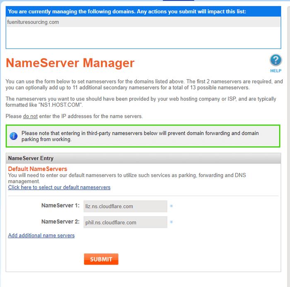The height and width of the screenshot is (287, 290).
Task: Open the Help question mark icon
Action: [x=275, y=60]
